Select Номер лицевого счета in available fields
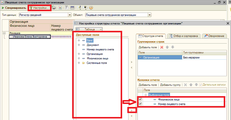This screenshot has width=231, height=120. [100, 50]
